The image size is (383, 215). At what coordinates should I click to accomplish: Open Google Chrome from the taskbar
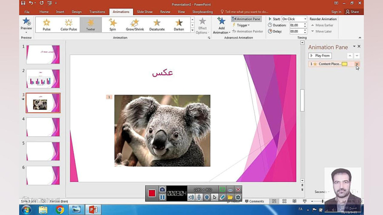tap(60, 209)
